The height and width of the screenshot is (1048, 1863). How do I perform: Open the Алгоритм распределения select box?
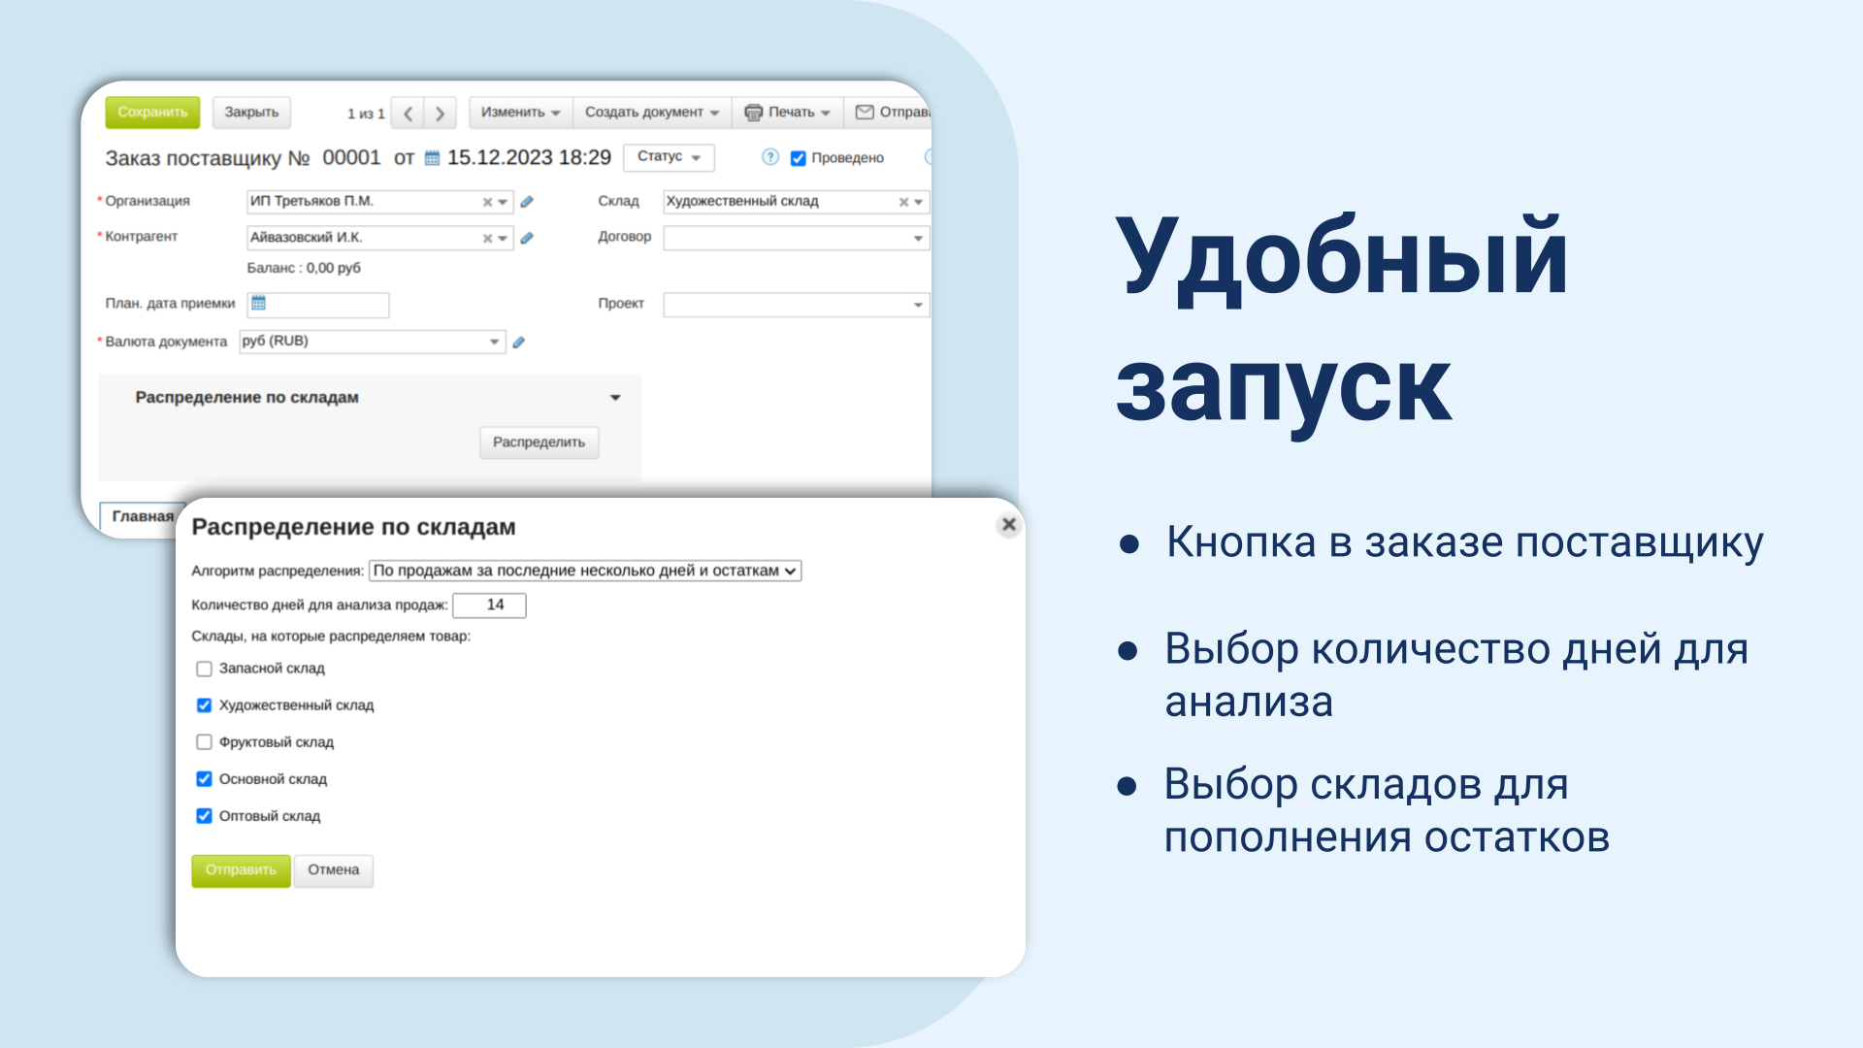[x=585, y=571]
